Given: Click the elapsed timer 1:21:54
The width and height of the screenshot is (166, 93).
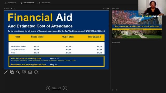Looking at the screenshot, I should [x=7, y=9].
